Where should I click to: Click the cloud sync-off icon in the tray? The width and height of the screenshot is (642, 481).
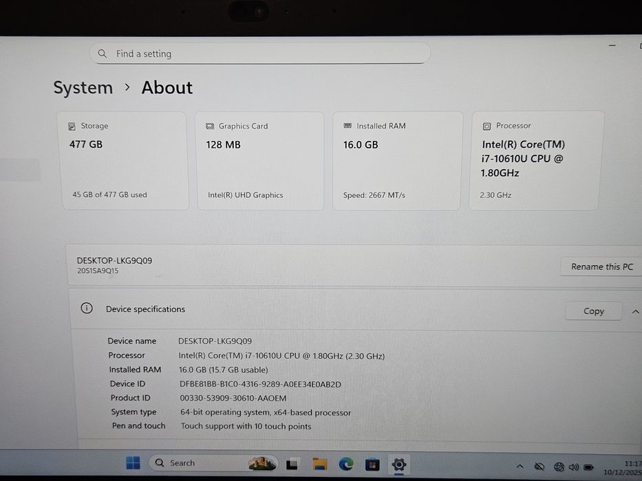pyautogui.click(x=539, y=467)
